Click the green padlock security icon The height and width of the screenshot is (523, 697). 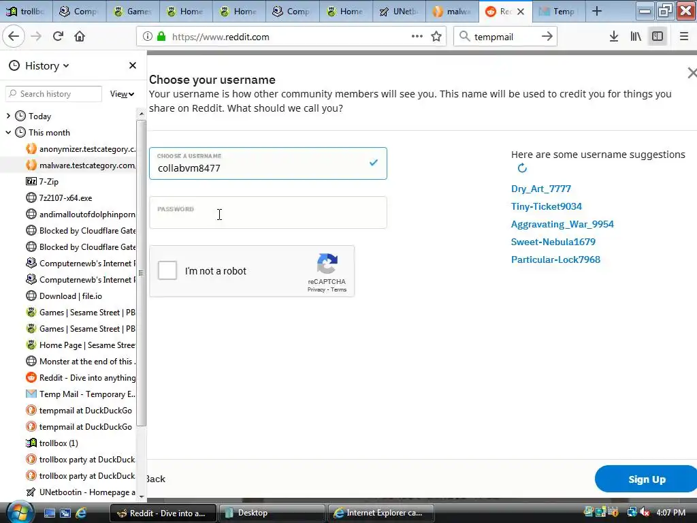(x=161, y=37)
